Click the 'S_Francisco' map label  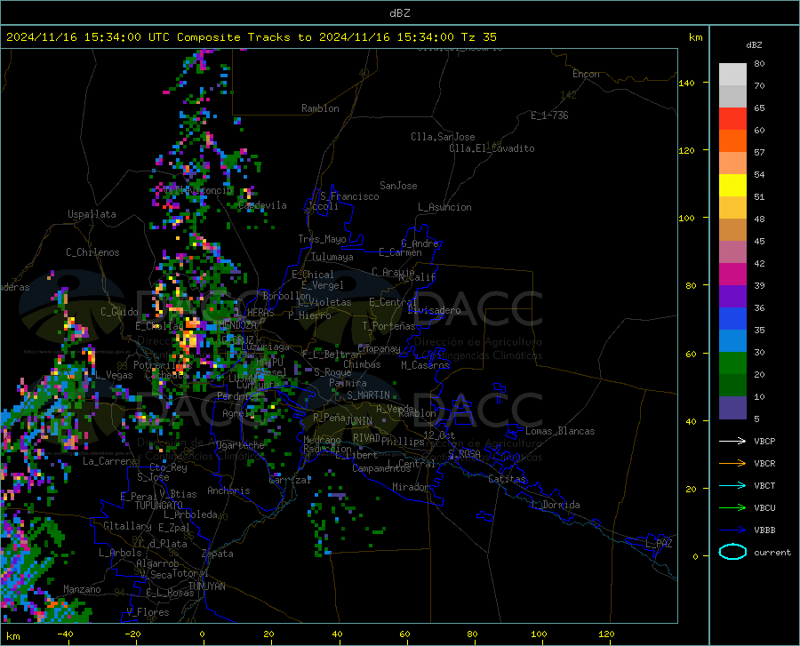click(x=349, y=196)
